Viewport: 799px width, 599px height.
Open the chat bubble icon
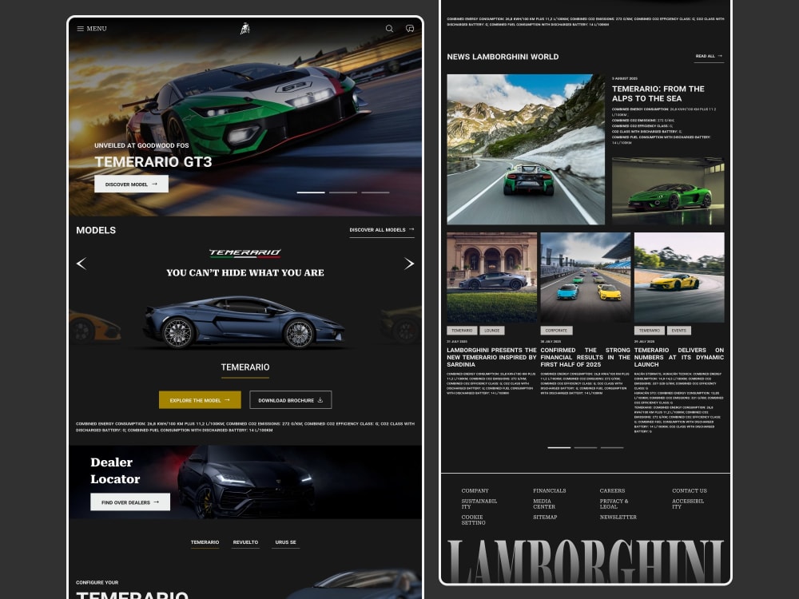point(410,29)
